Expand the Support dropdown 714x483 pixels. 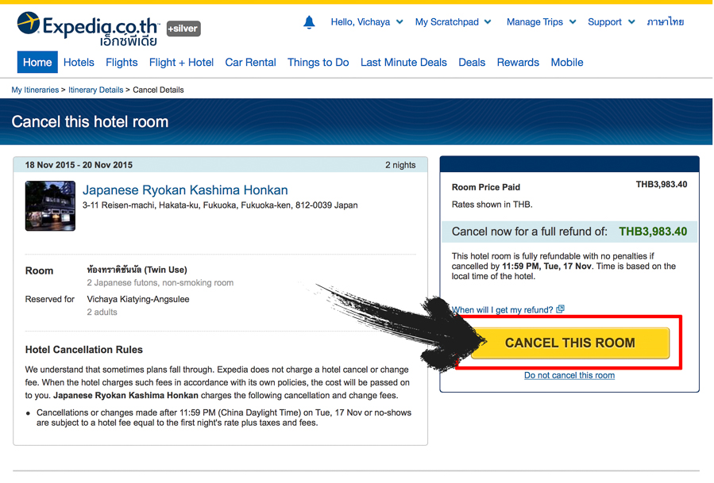pos(611,22)
